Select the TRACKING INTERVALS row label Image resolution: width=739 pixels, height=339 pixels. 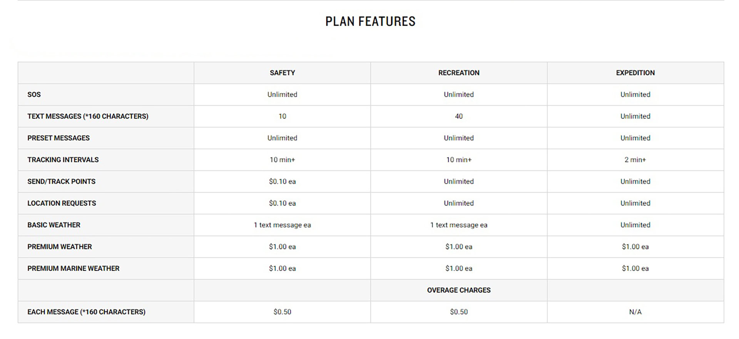(63, 160)
